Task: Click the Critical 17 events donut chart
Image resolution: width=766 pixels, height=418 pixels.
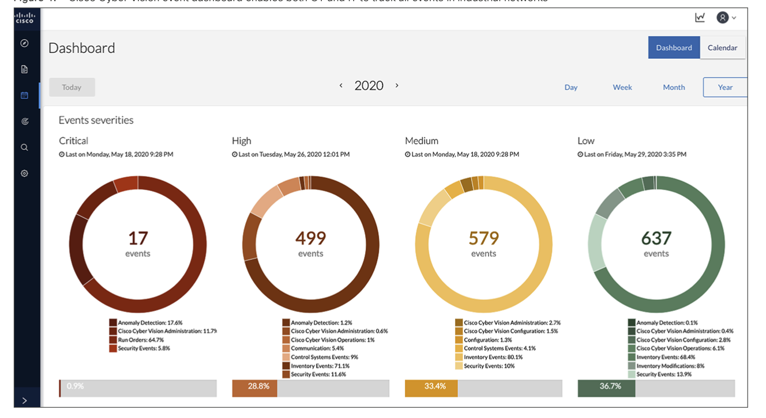Action: pyautogui.click(x=138, y=244)
